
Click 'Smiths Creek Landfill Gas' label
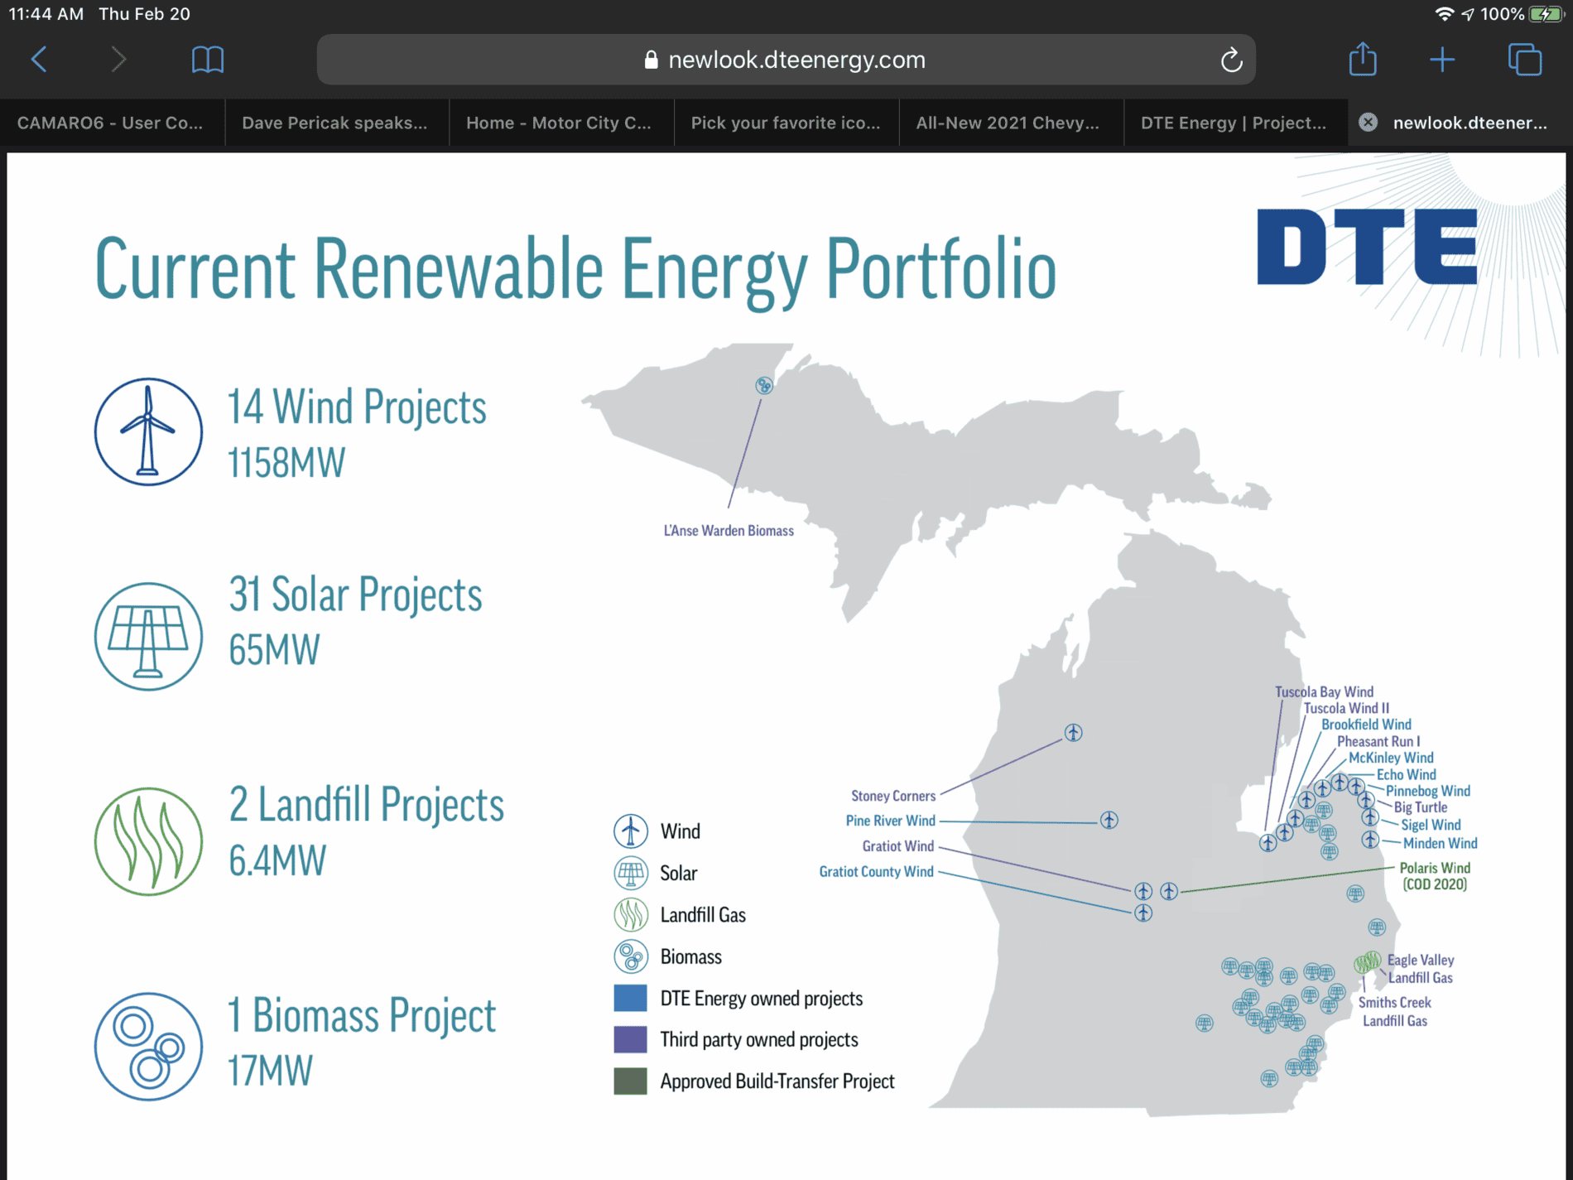pos(1395,1011)
